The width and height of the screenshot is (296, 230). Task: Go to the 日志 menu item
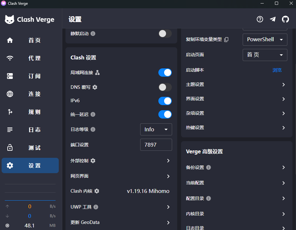30,130
